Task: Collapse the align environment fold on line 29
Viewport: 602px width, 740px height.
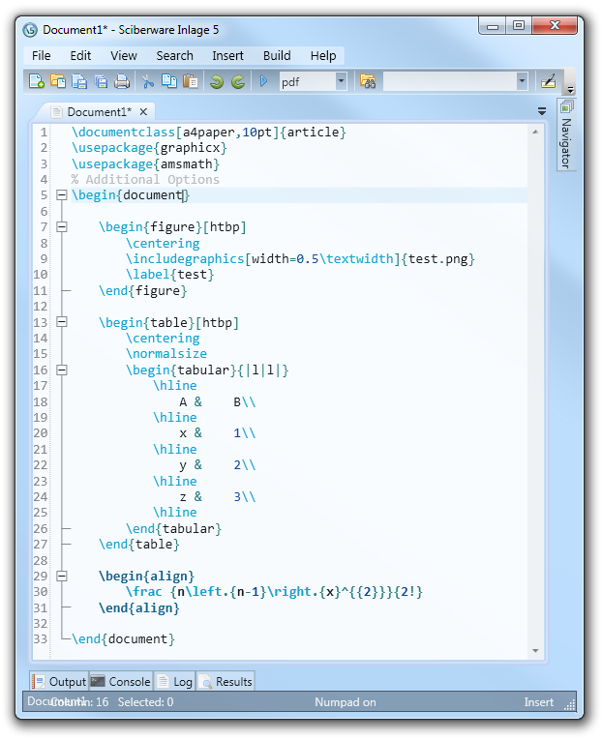Action: tap(61, 576)
